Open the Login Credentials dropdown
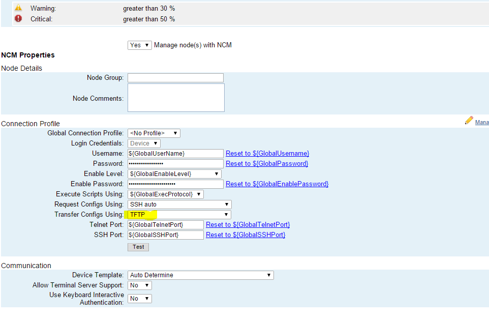 tap(144, 143)
